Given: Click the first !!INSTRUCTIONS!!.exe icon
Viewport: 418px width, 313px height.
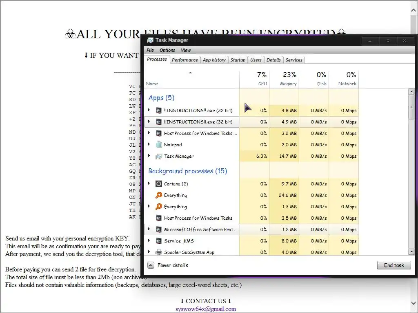Looking at the screenshot, I should [x=159, y=110].
